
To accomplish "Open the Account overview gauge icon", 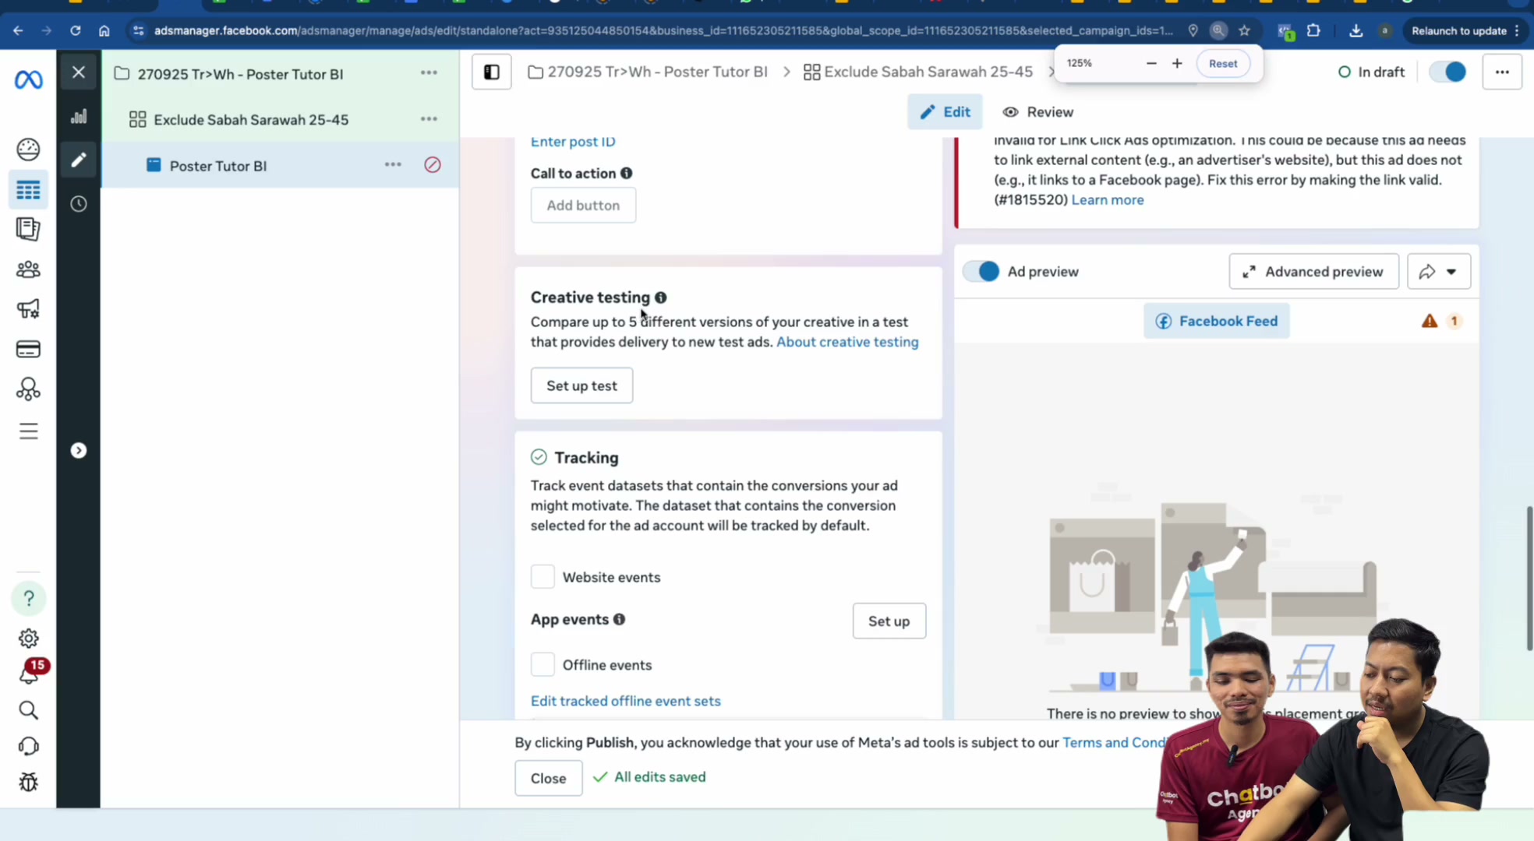I will click(28, 149).
